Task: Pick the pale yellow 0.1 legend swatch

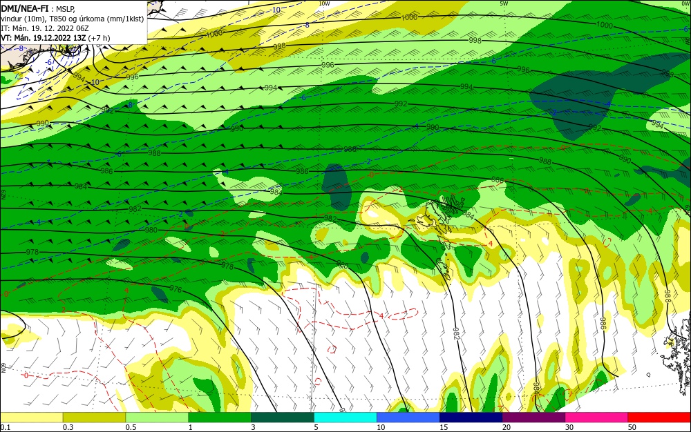Action: coord(32,418)
